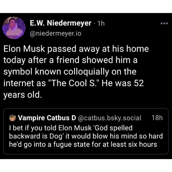Click the Vampire Catbus D avatar icon

click(12, 118)
